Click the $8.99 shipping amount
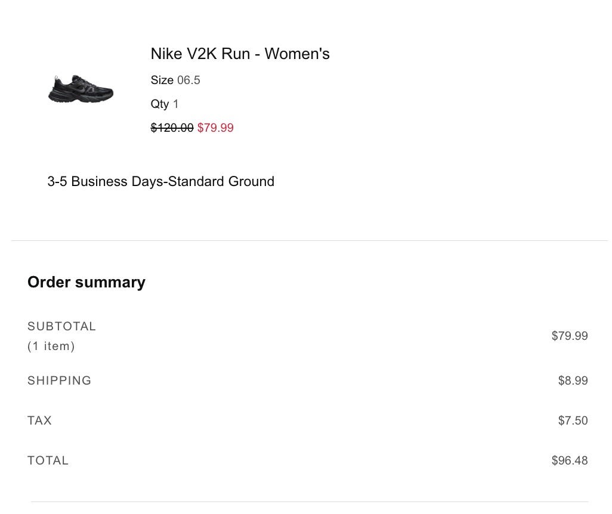 (x=573, y=380)
